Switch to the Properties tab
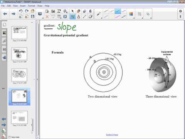Image resolution: width=185 pixels, height=139 pixels. (x=4, y=49)
